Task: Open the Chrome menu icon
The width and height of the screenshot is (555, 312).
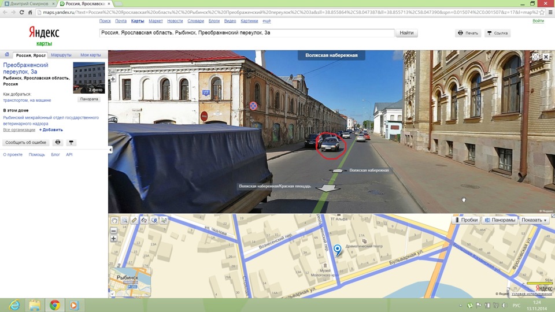Action: pyautogui.click(x=550, y=12)
